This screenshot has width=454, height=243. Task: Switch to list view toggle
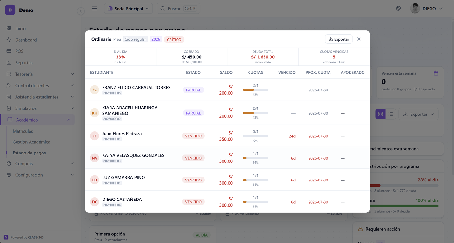pyautogui.click(x=391, y=114)
